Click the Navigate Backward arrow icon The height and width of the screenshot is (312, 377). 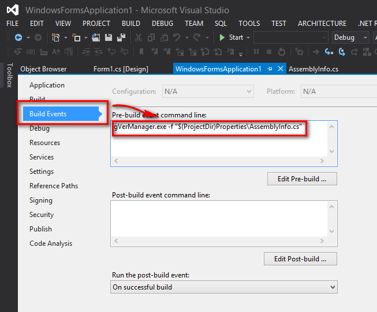point(18,37)
